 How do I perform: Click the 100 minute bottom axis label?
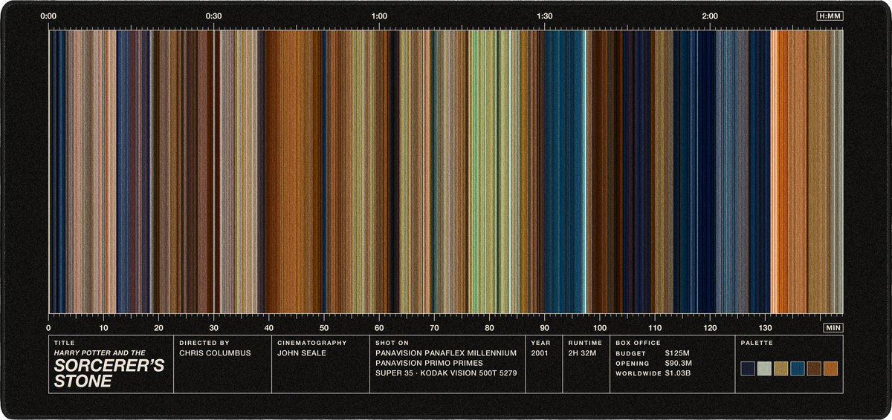(600, 327)
